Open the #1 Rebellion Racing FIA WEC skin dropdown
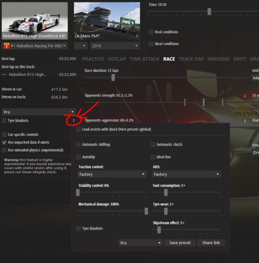 (x=35, y=46)
